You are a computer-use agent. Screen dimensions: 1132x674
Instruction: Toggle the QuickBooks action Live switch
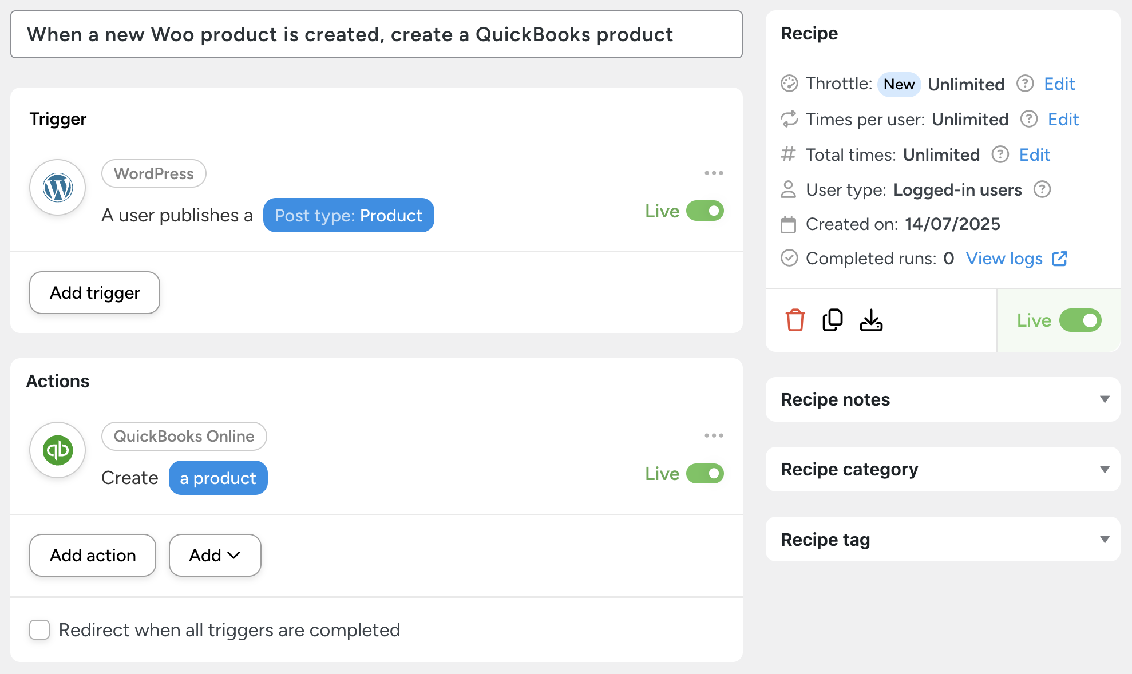[705, 474]
